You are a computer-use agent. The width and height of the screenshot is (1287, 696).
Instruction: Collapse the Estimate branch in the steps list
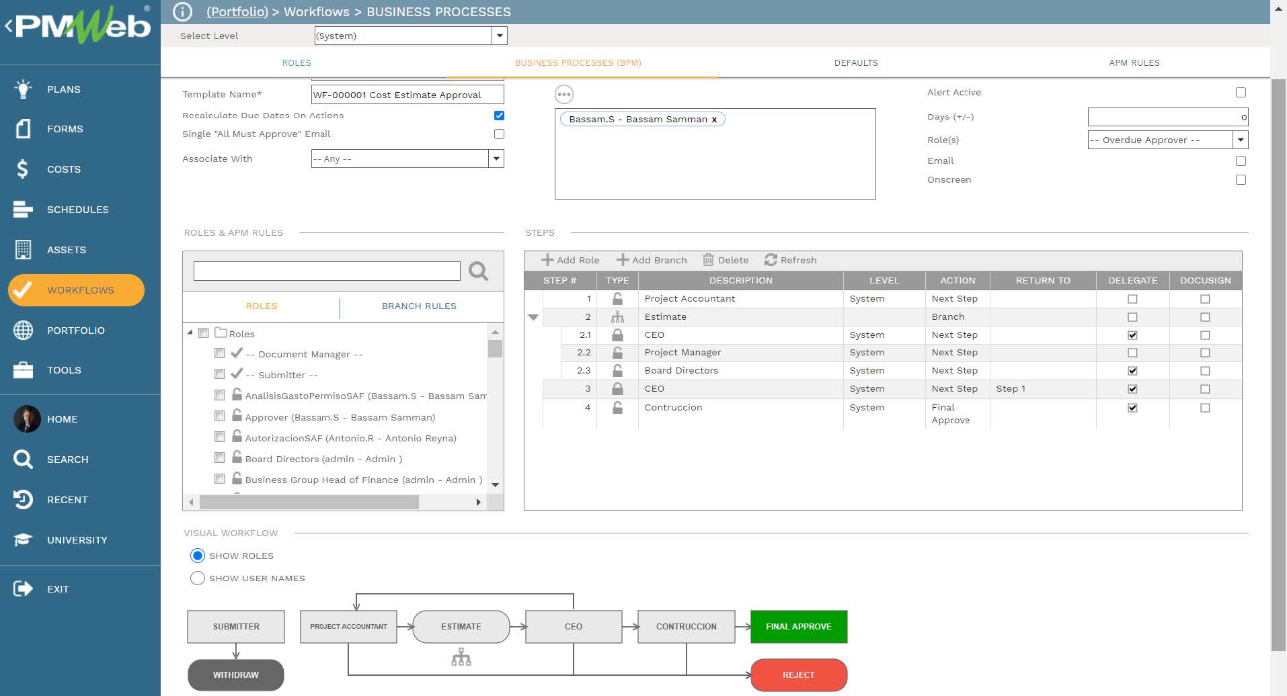(533, 316)
